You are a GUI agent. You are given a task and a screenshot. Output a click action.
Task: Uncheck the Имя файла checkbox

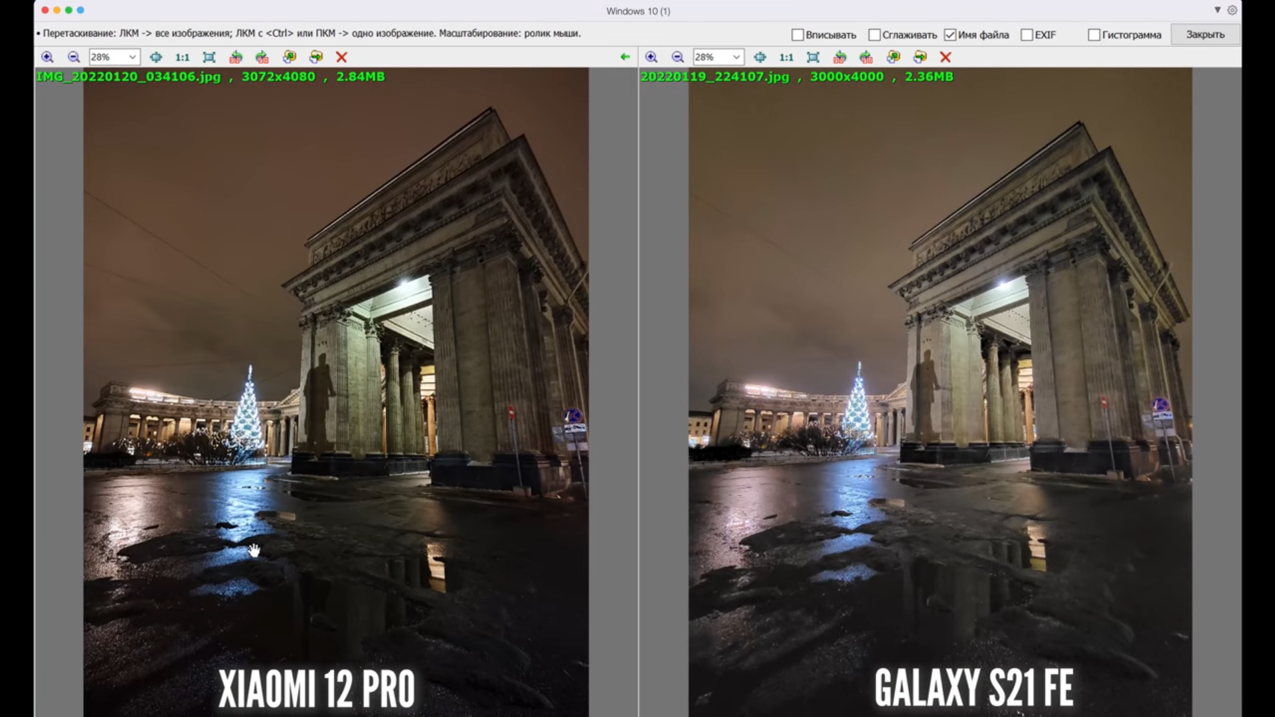pyautogui.click(x=950, y=35)
